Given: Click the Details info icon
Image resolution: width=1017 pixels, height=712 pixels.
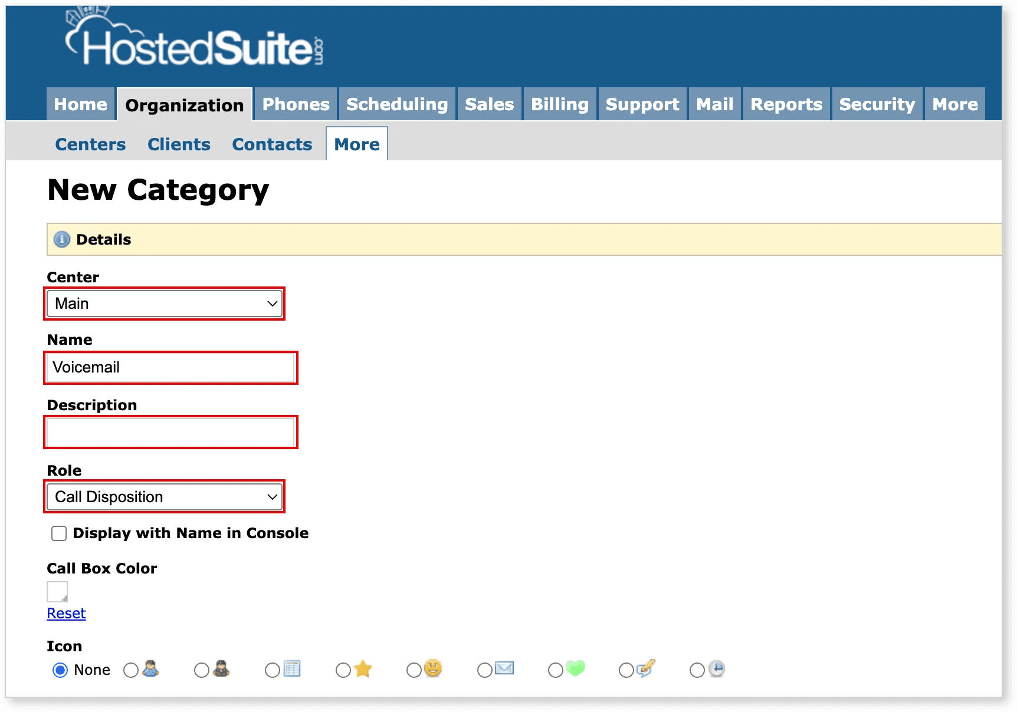Looking at the screenshot, I should pyautogui.click(x=62, y=239).
